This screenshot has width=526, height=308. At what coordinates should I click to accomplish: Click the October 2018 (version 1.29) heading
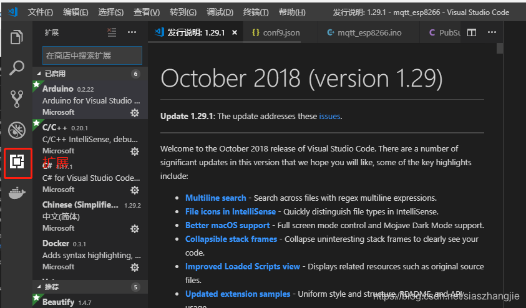[301, 79]
